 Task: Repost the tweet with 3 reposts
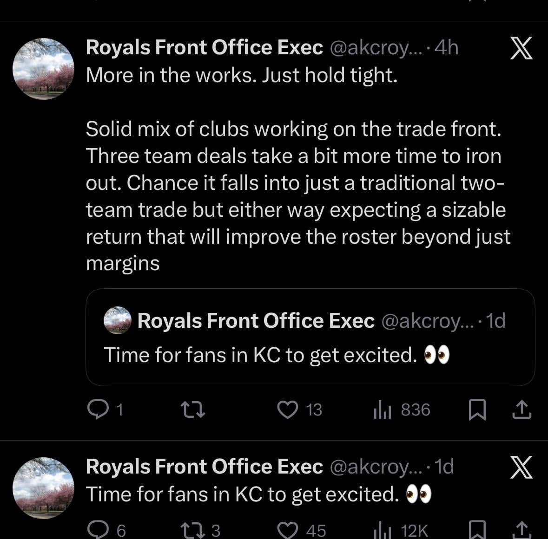pos(192,530)
